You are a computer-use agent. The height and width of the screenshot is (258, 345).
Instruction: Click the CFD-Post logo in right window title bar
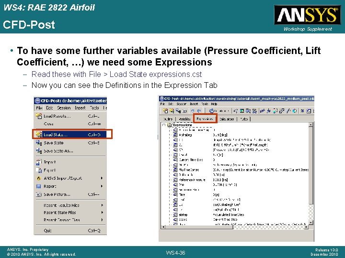click(162, 98)
